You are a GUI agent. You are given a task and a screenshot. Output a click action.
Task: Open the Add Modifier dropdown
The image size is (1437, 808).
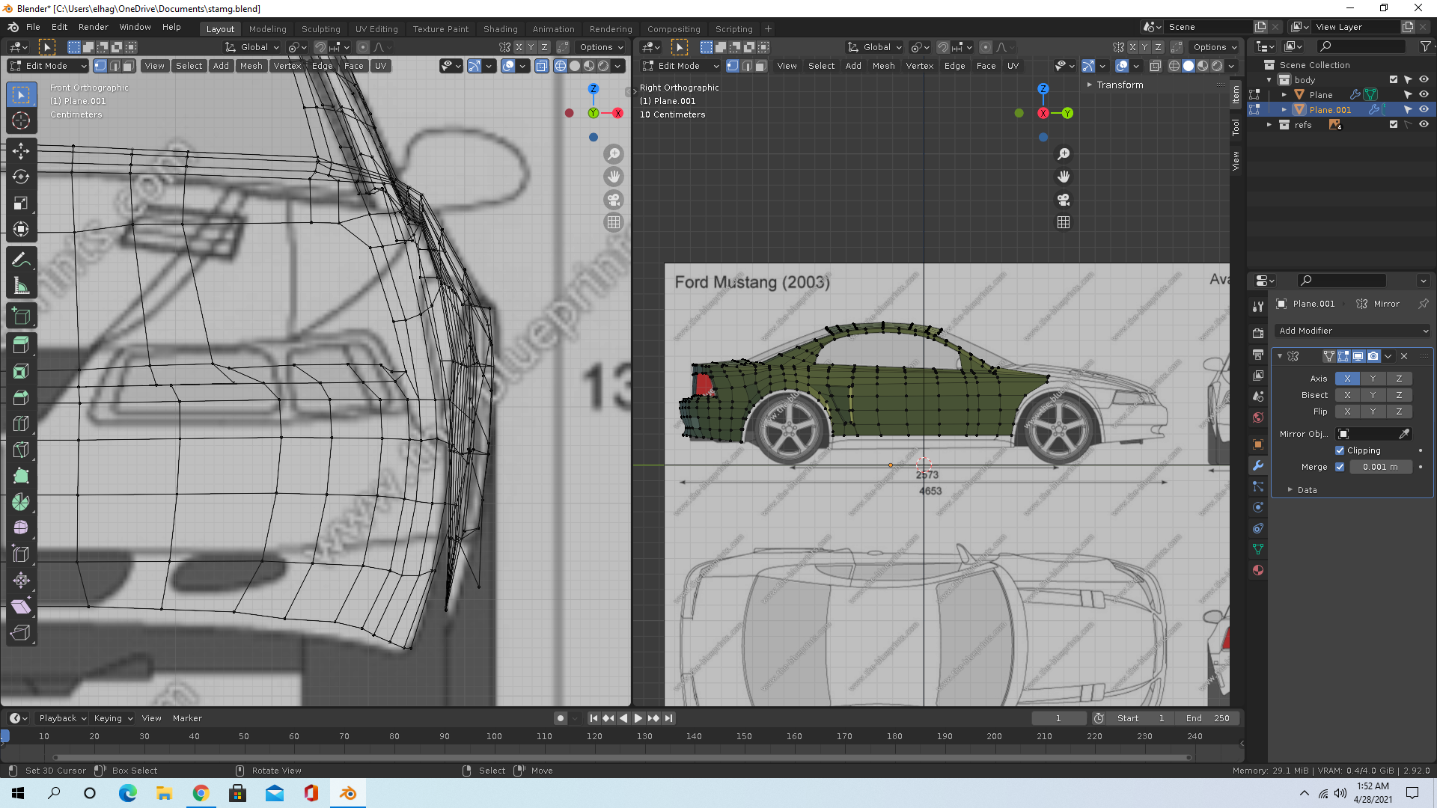1352,331
